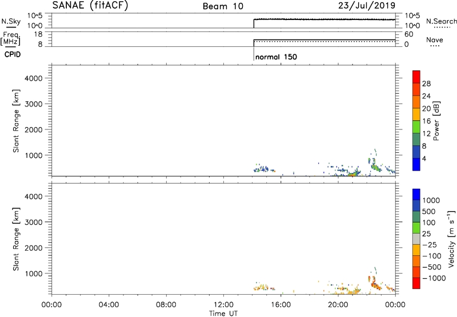Screen dimensions: 457x317
Task: Click the 4000 tick in power panel
Action: (x=34, y=78)
